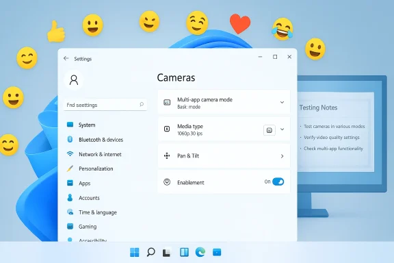Click the Gaming icon in sidebar

click(70, 226)
